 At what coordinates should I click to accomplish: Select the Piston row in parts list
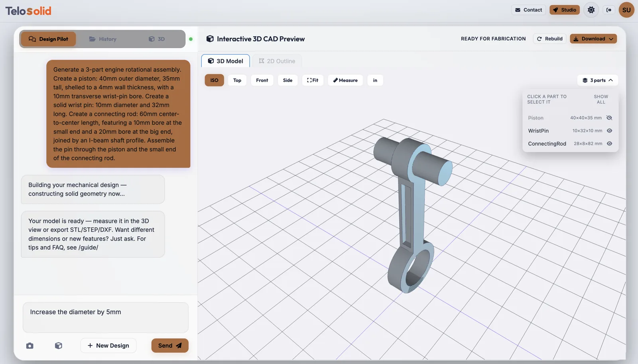point(570,118)
